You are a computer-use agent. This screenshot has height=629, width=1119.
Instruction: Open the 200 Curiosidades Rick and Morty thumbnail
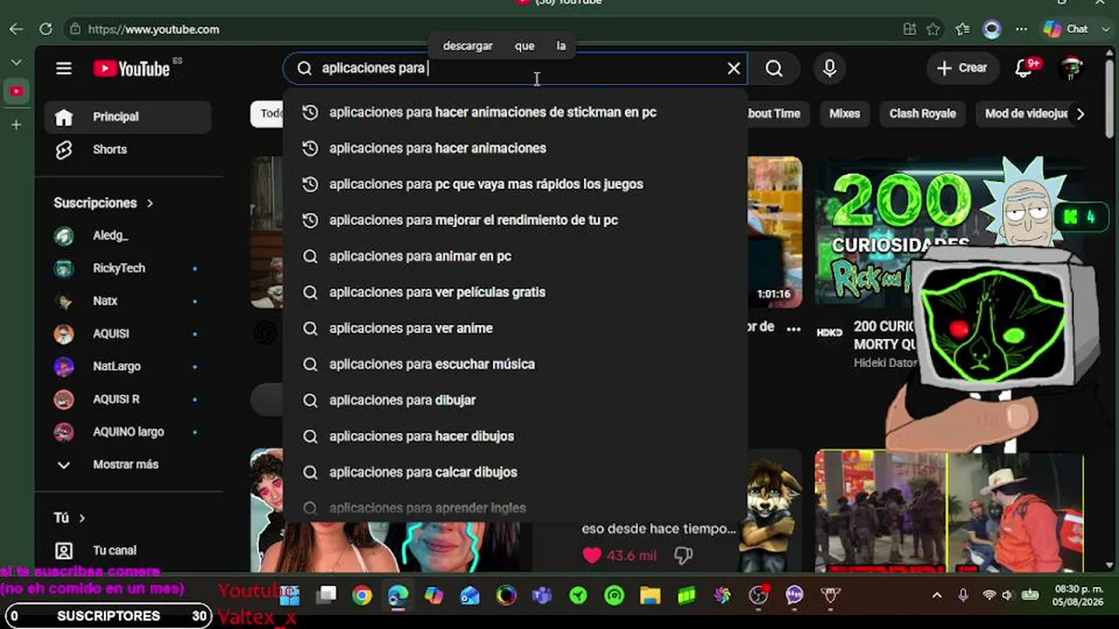pyautogui.click(x=949, y=232)
